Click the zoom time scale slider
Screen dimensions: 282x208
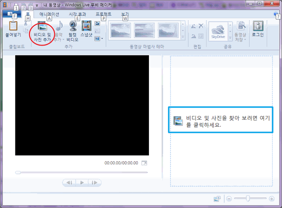[x=248, y=199]
